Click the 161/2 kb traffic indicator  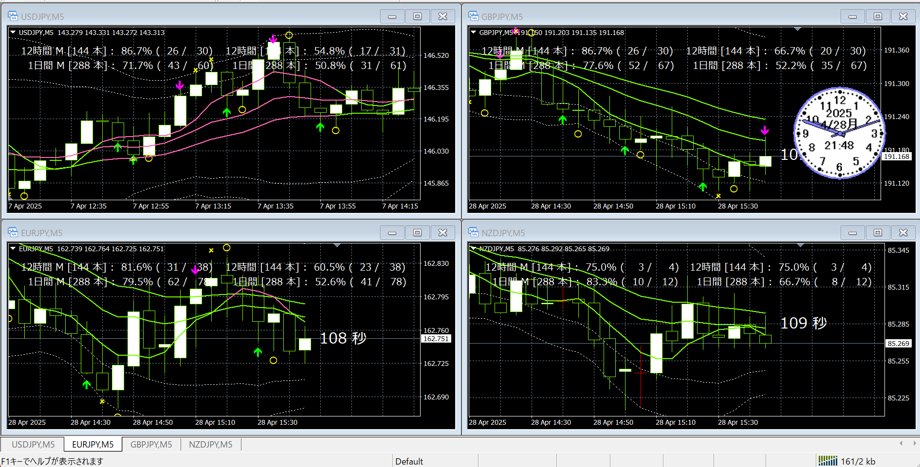tap(858, 461)
